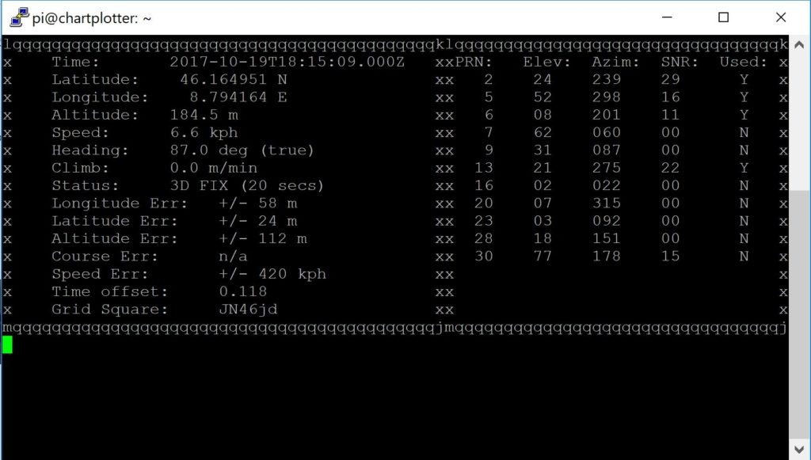Click the scrollbar up arrow
811x460 pixels.
coord(799,45)
